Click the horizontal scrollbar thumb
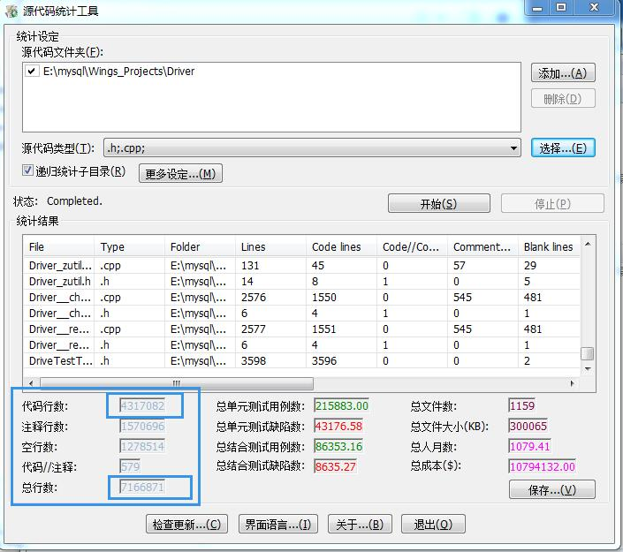Image resolution: width=623 pixels, height=552 pixels. 177,383
